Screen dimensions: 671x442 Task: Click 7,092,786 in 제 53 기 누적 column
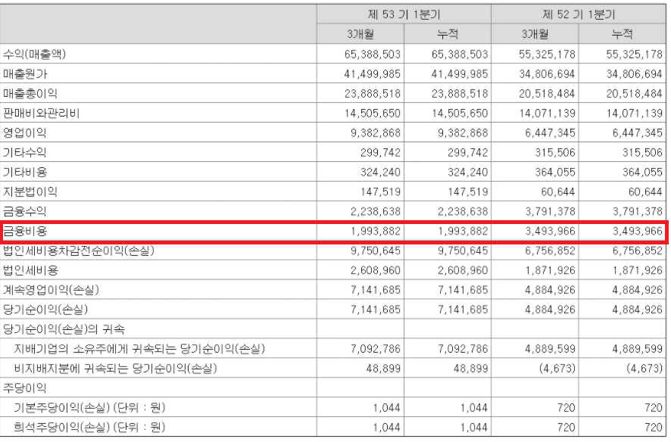coord(463,349)
